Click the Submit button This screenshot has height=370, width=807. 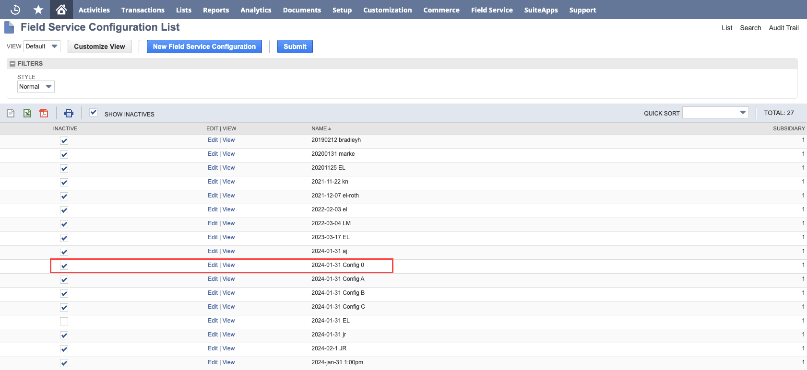click(295, 46)
